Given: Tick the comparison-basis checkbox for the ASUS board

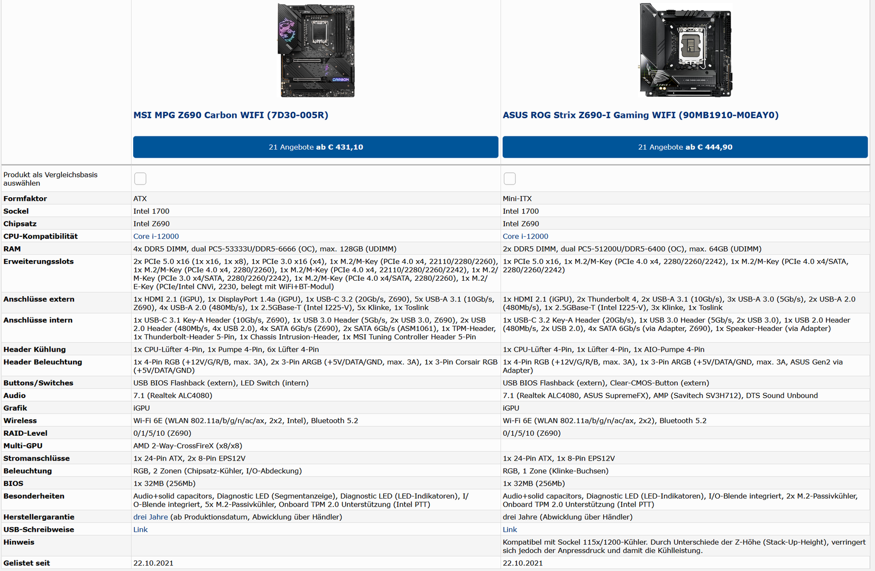Looking at the screenshot, I should point(510,179).
